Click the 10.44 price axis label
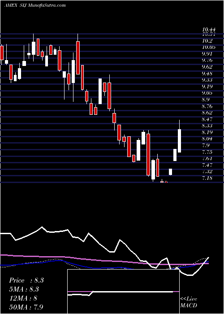This screenshot has width=224, height=314. coord(209,30)
